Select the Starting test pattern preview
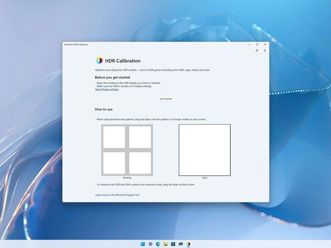Viewport: 331px width, 248px height. pos(127,150)
